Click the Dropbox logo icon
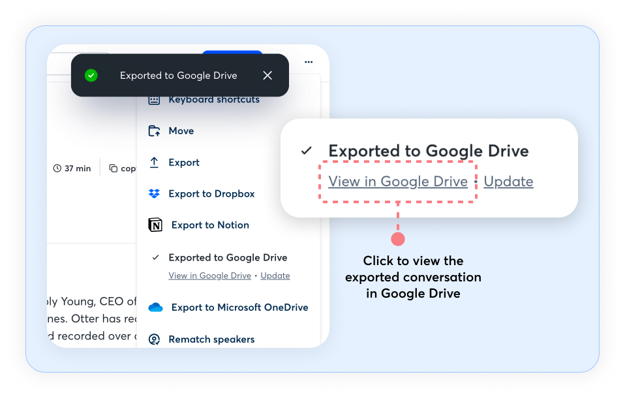 (x=154, y=194)
